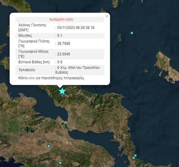
Task: Click the 'Χρόνος Γέννησης' label
Action: [x=32, y=25]
